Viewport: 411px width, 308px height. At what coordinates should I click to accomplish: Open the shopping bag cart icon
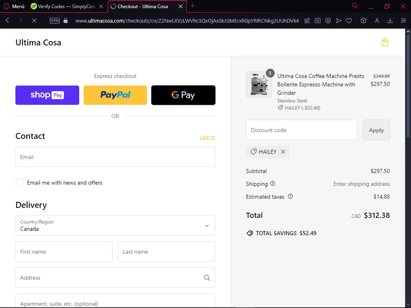pos(385,42)
